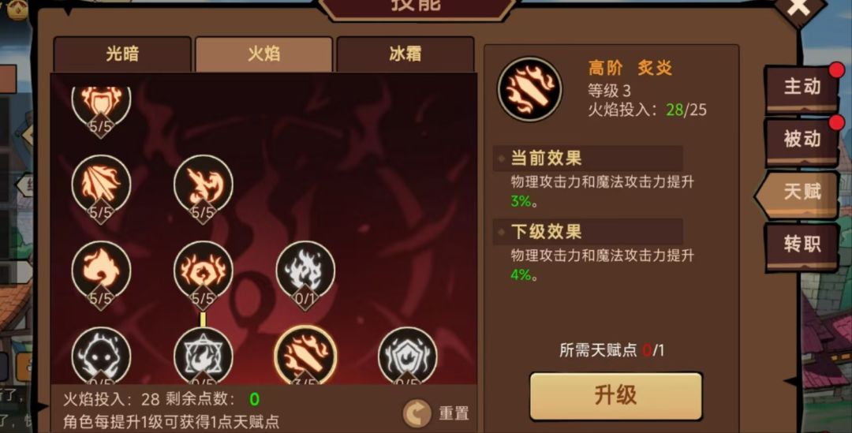Select the ringed fire orb talent icon
The image size is (852, 433).
(204, 271)
